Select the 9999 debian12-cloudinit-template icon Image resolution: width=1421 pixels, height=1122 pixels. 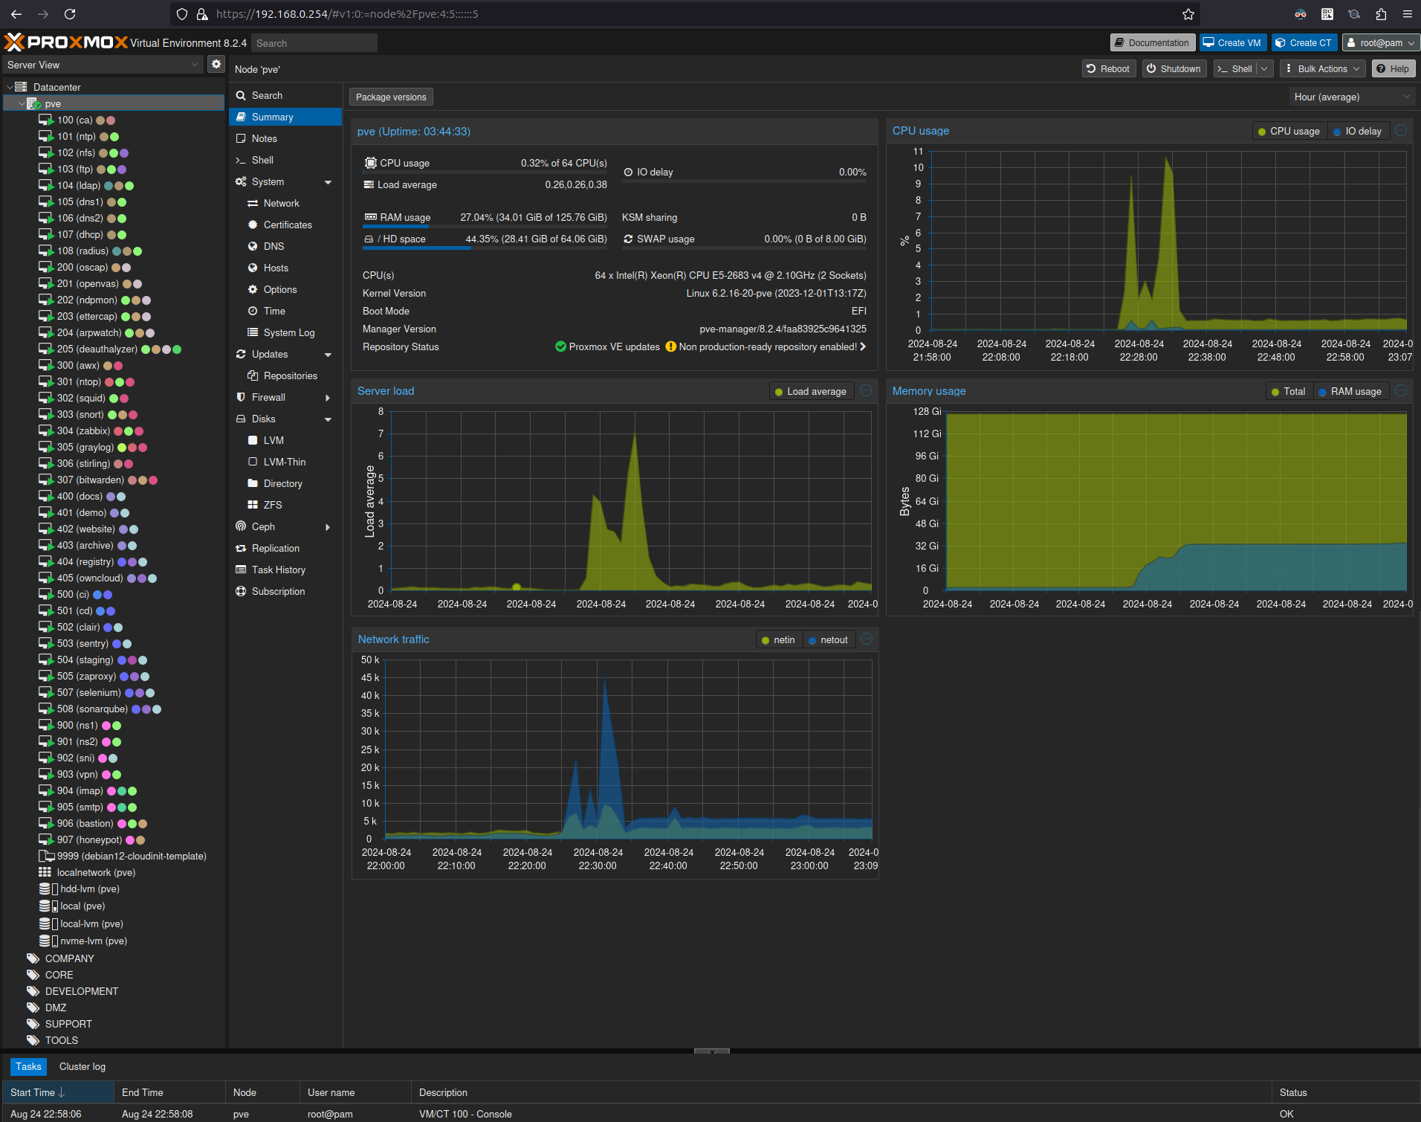[x=46, y=856]
